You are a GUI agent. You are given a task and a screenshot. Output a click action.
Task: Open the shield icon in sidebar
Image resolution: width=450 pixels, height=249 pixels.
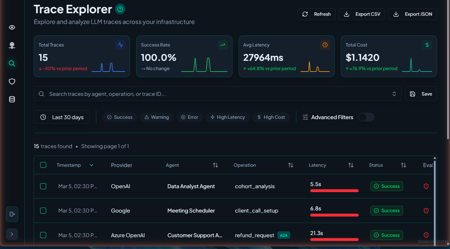click(12, 82)
